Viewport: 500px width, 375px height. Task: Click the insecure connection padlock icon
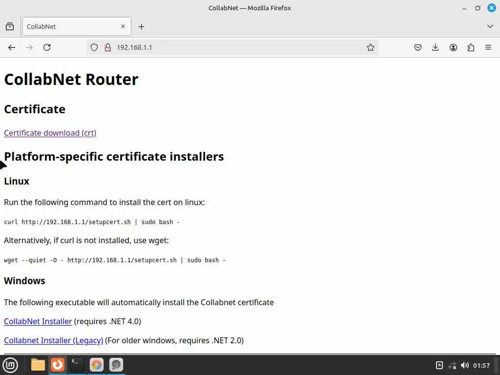tap(108, 47)
